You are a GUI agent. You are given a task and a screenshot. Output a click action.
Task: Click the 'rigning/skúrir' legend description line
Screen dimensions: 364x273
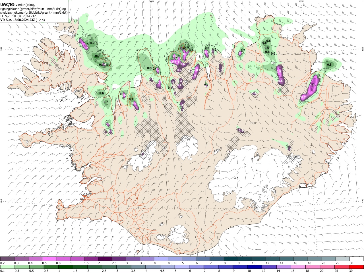(x=33, y=9)
